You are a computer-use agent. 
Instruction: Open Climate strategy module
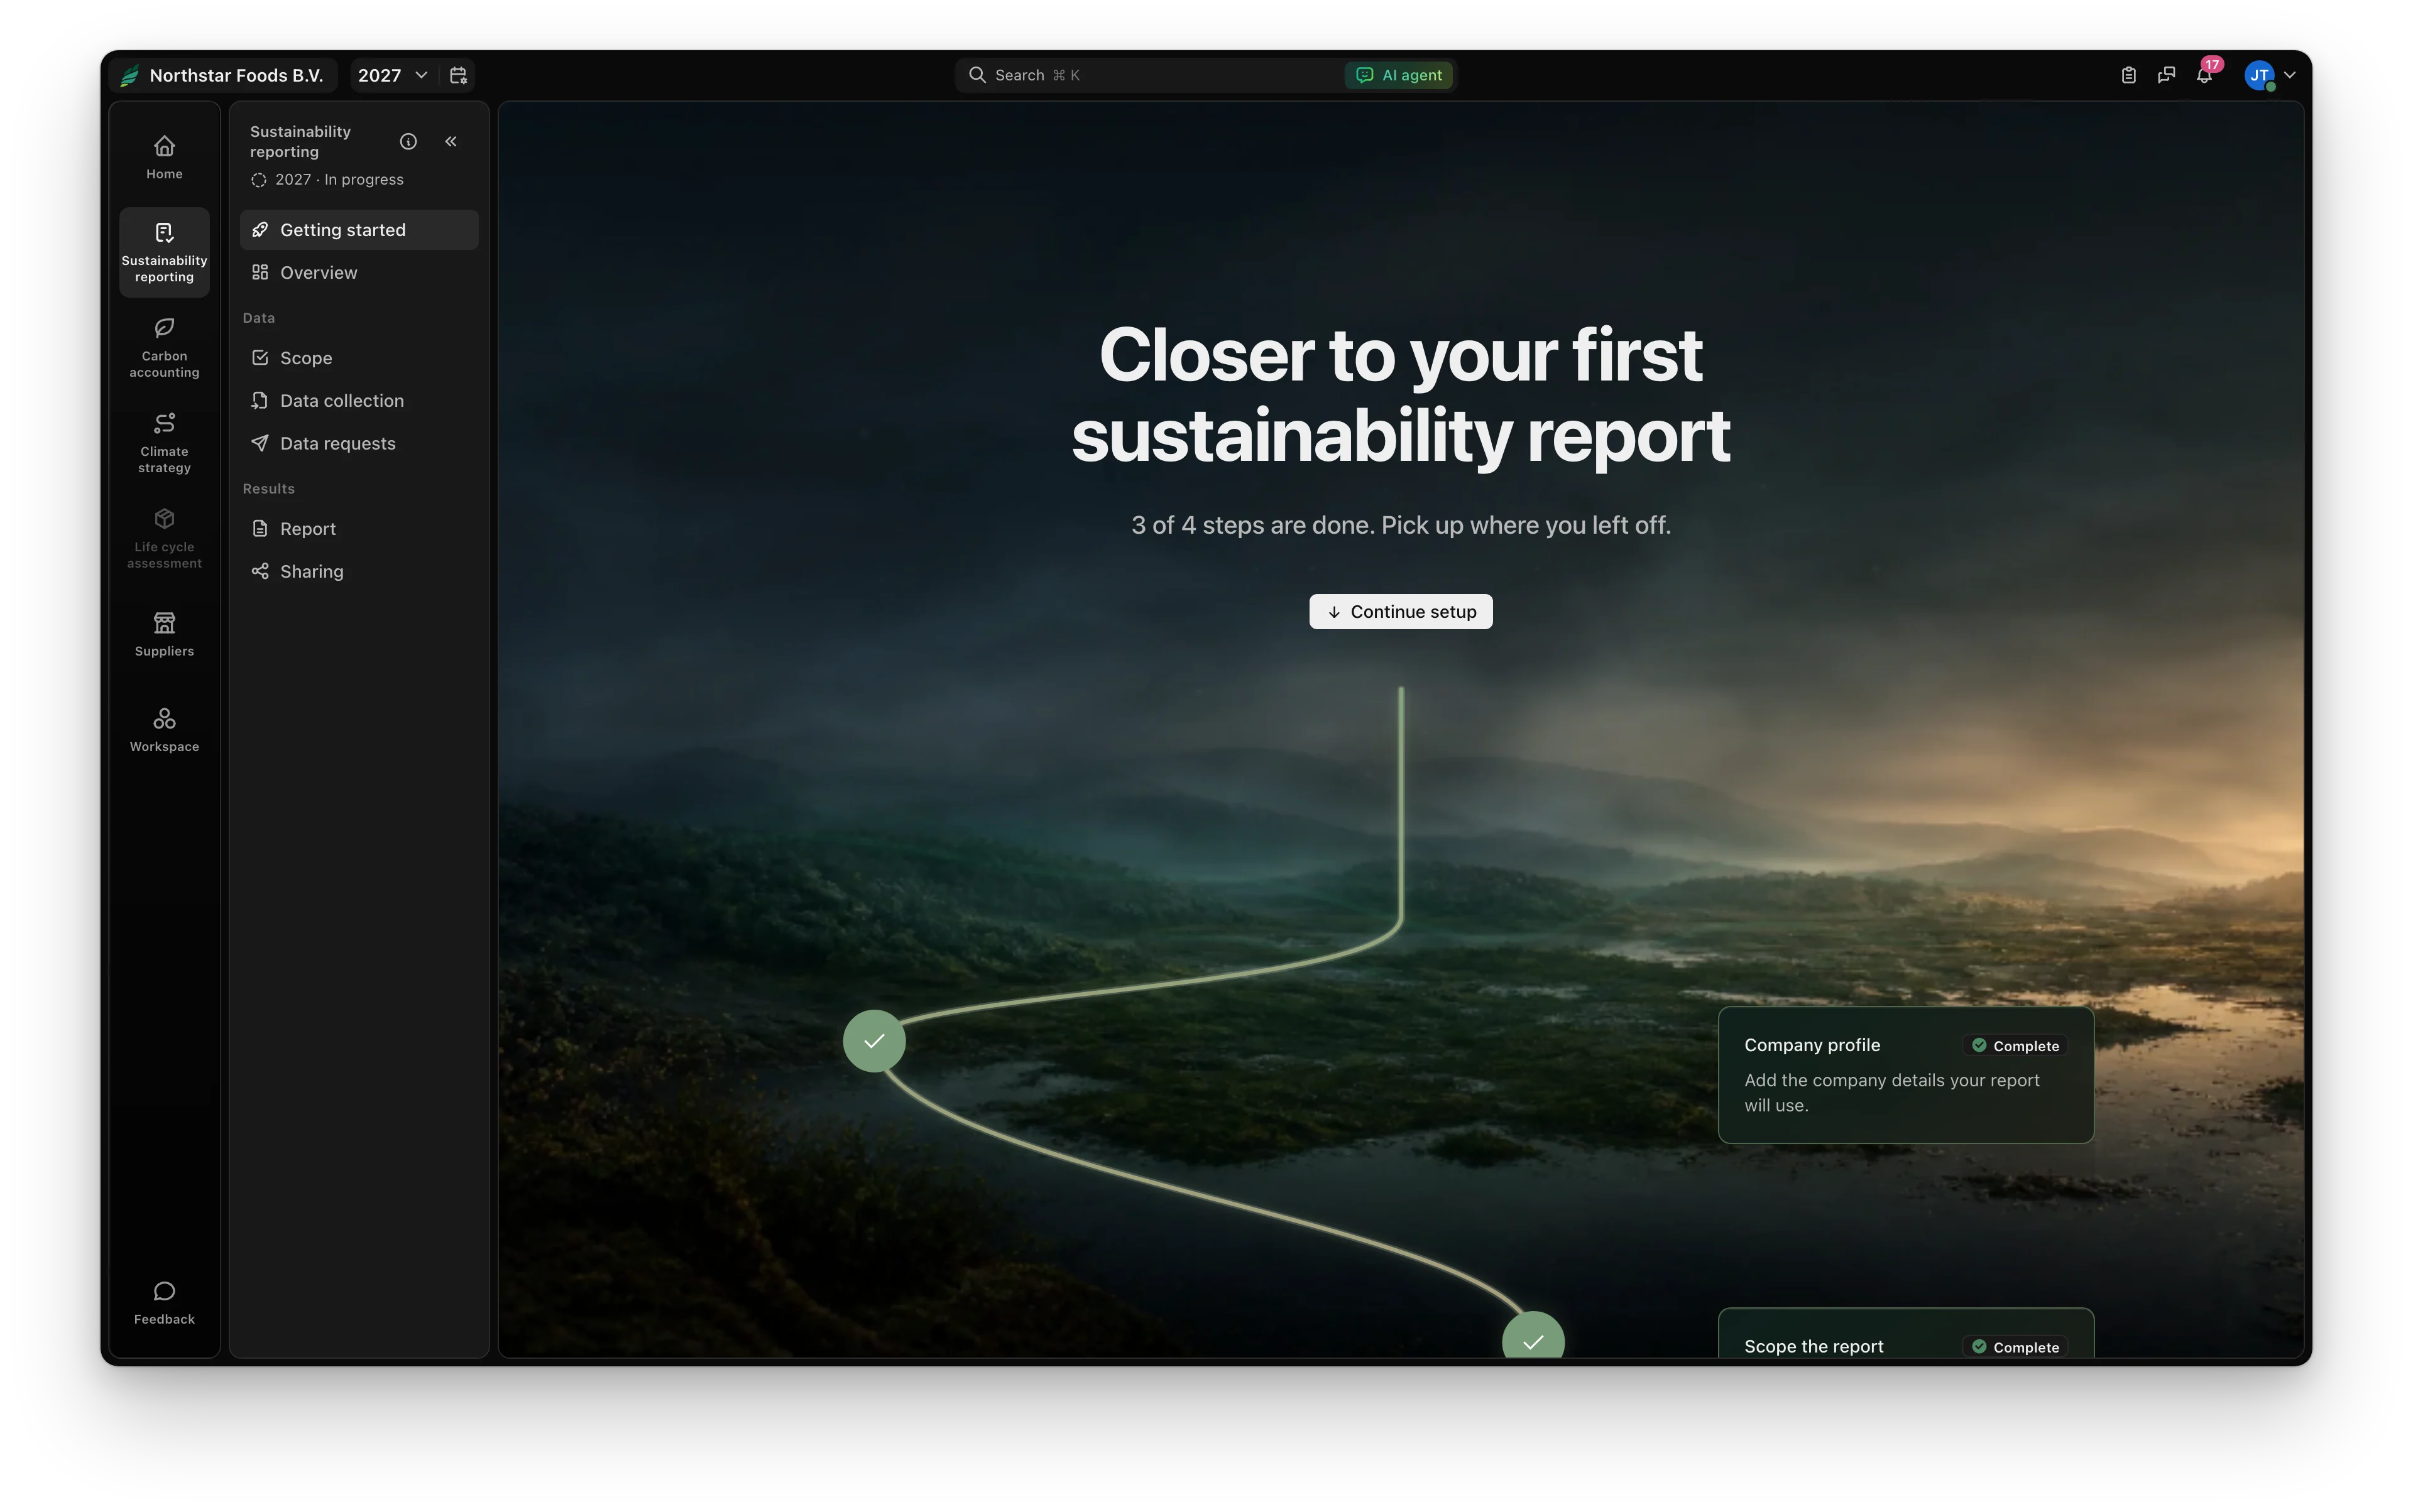coord(164,443)
